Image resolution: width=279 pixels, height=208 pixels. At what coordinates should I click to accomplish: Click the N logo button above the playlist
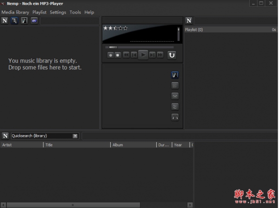(x=189, y=20)
